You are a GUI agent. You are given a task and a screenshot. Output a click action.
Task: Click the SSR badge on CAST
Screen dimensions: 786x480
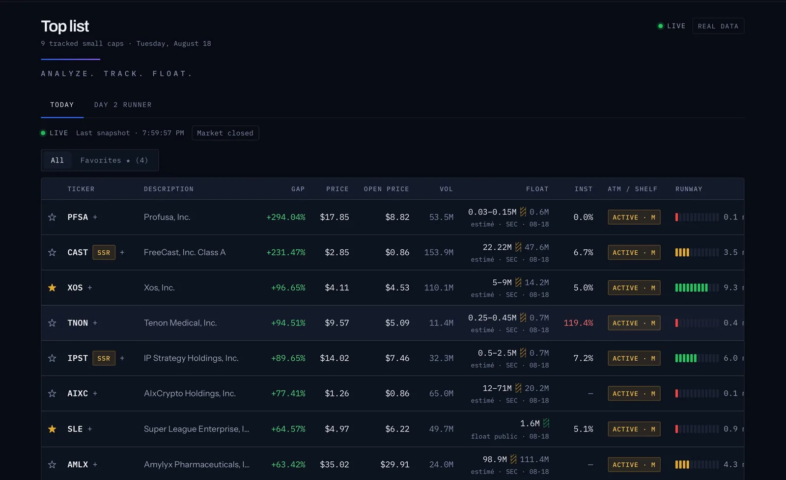pyautogui.click(x=104, y=252)
